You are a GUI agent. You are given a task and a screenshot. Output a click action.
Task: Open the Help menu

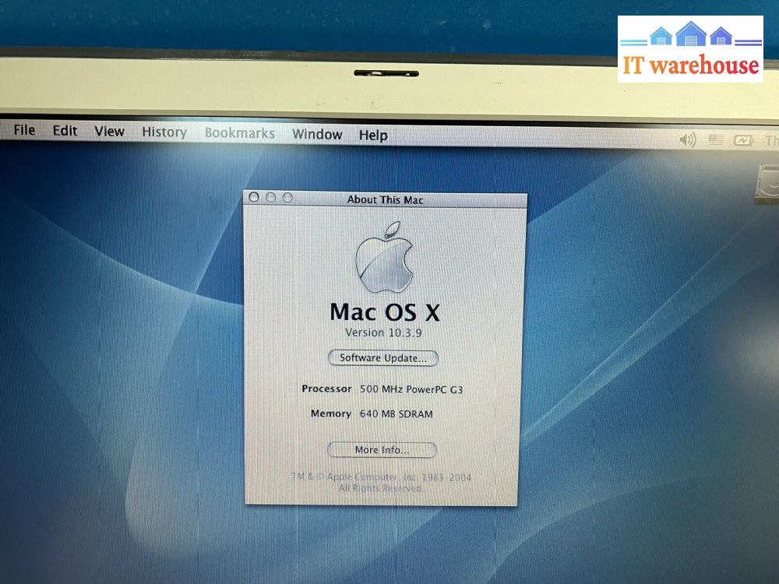(x=373, y=135)
